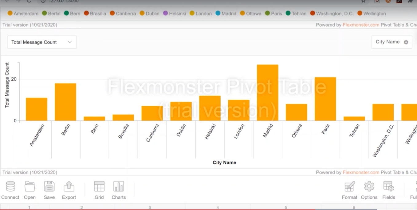Toggle the Paris legend item
Screen dimensions: 417x210
pyautogui.click(x=273, y=13)
